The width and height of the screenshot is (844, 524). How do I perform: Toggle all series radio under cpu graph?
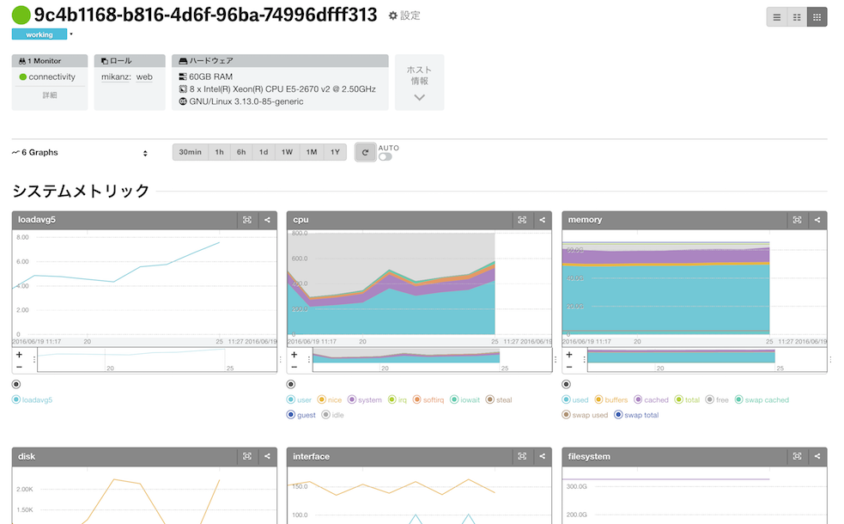(291, 384)
